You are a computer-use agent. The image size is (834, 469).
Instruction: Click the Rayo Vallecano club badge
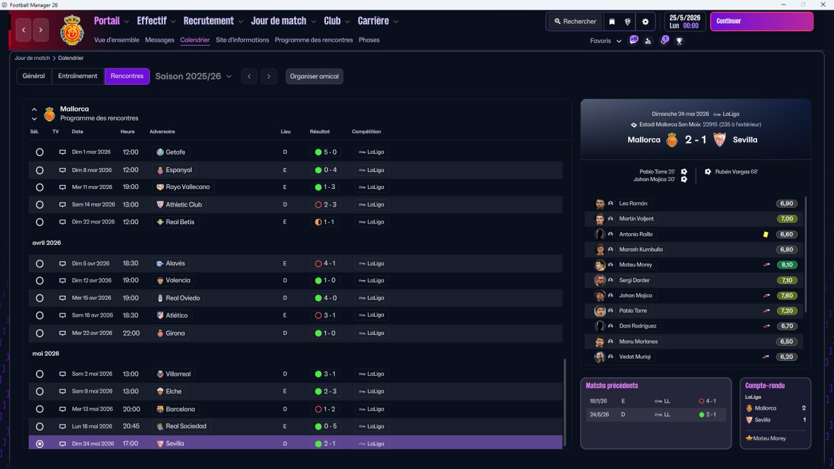(160, 187)
